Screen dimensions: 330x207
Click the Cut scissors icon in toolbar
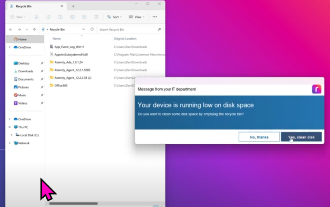[37, 17]
